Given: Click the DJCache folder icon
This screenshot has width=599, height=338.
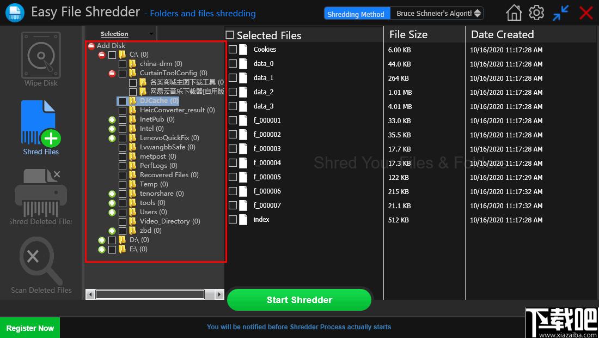Looking at the screenshot, I should click(132, 100).
